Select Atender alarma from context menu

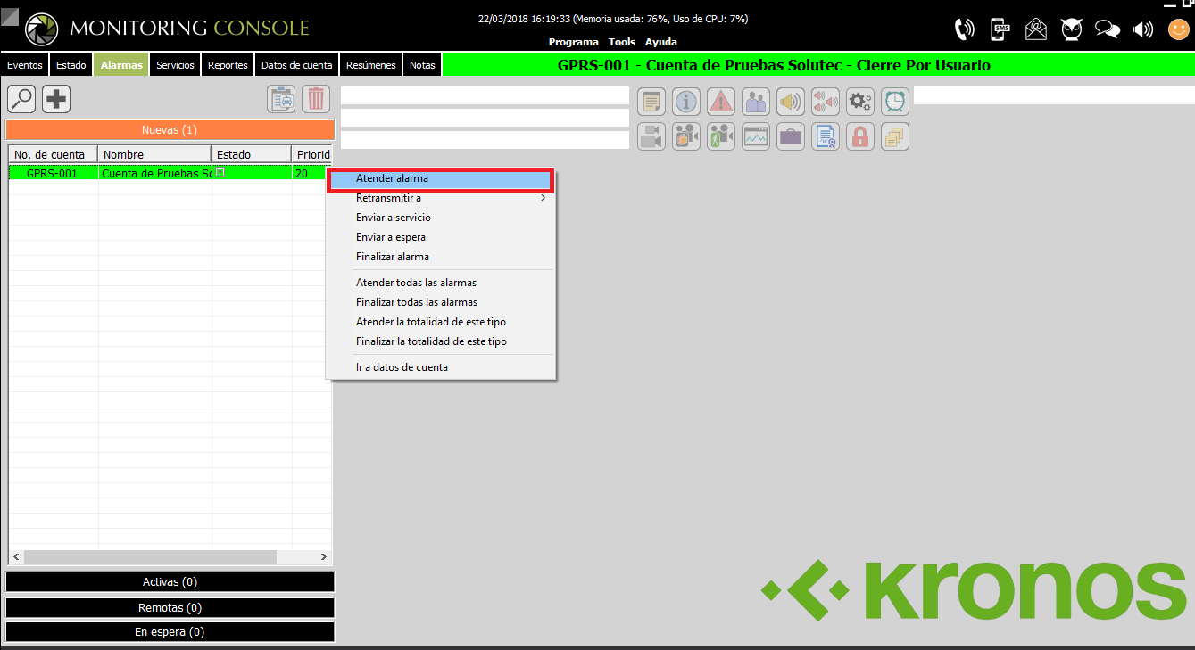tap(441, 179)
